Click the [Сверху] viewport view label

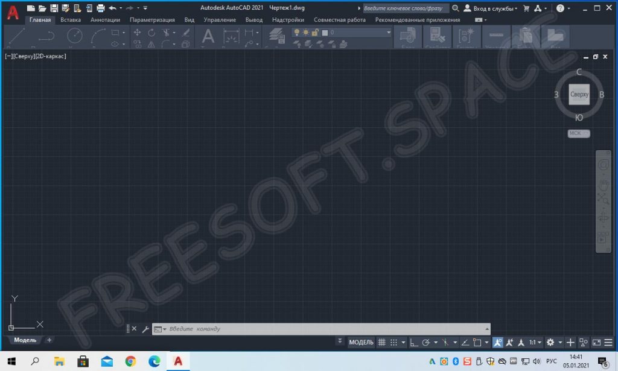click(x=24, y=56)
